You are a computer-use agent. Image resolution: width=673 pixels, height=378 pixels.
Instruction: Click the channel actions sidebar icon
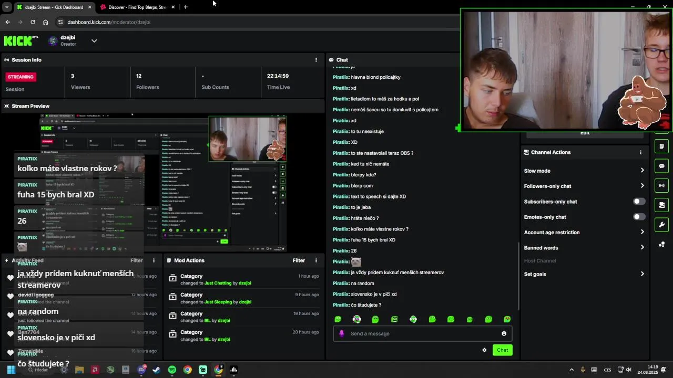point(661,205)
